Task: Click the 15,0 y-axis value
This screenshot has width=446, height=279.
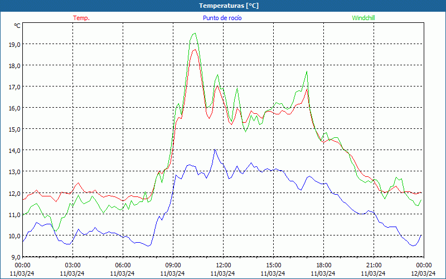Action: point(15,129)
